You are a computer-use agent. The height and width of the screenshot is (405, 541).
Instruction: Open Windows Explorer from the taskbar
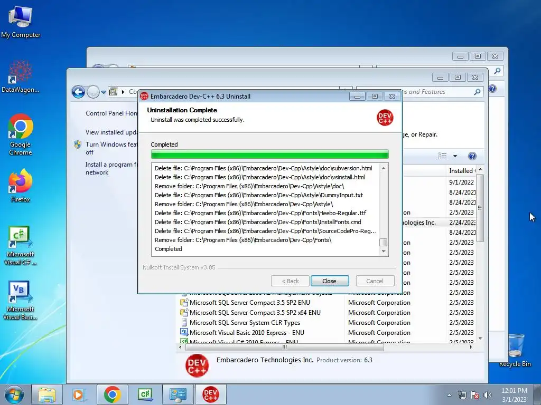(47, 394)
